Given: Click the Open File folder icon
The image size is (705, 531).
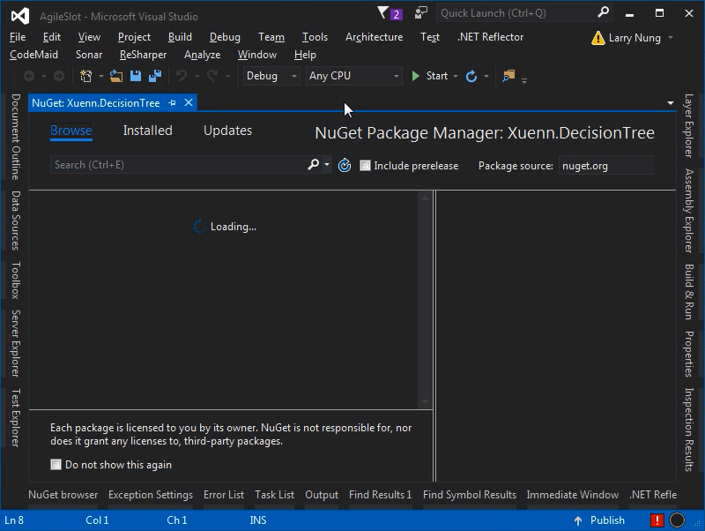Looking at the screenshot, I should coord(116,76).
